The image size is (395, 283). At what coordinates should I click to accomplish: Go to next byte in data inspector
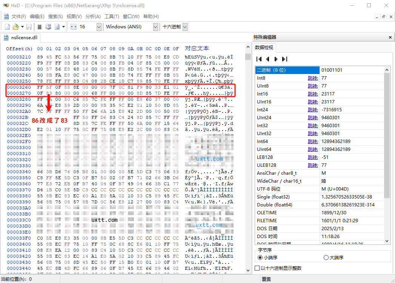coord(276,59)
